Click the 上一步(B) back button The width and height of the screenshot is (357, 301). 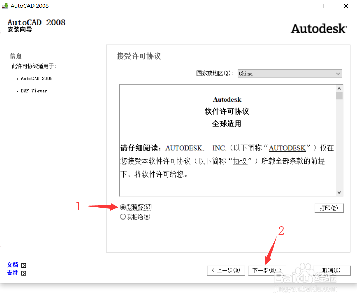pos(226,270)
